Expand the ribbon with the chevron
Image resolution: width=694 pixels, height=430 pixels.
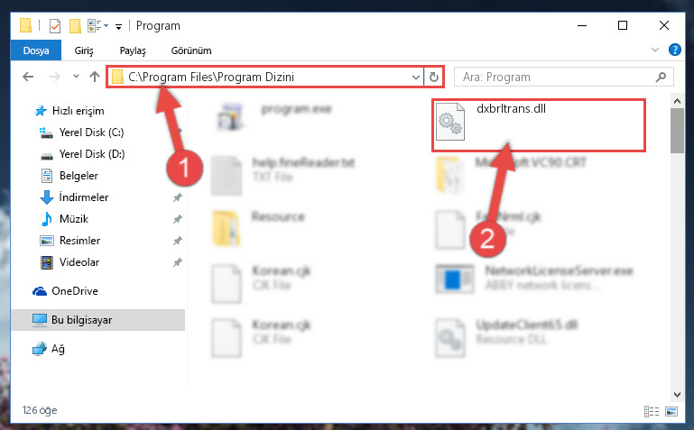tap(655, 50)
